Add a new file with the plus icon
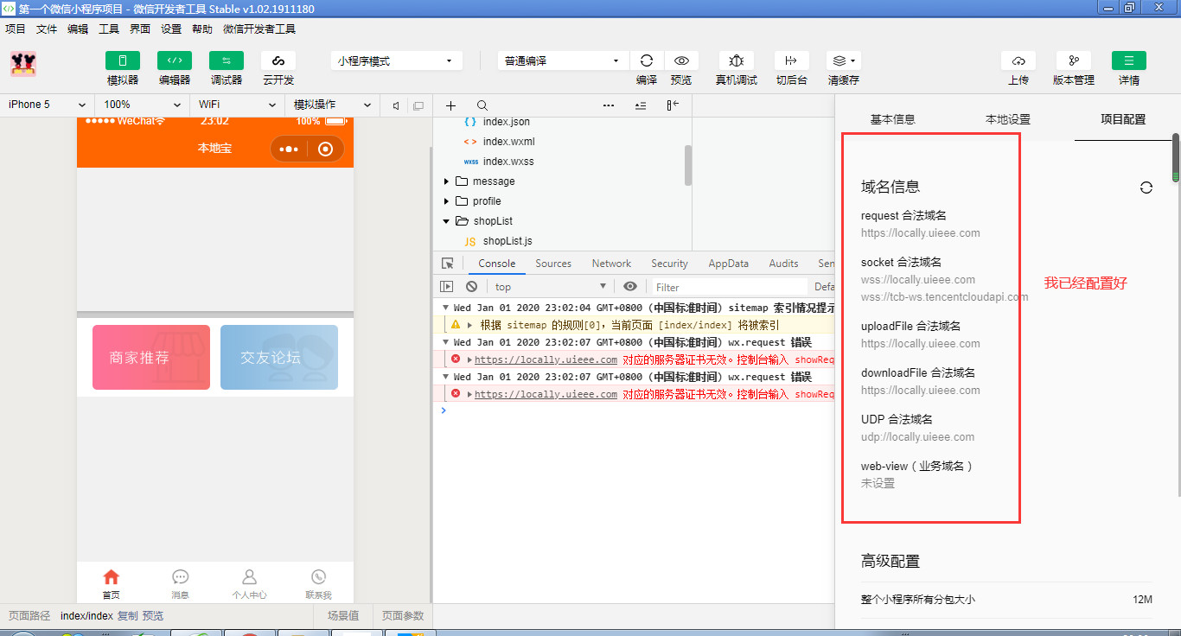1181x636 pixels. (450, 105)
